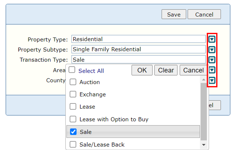Check the Select All checkbox
The width and height of the screenshot is (236, 150).
72,70
